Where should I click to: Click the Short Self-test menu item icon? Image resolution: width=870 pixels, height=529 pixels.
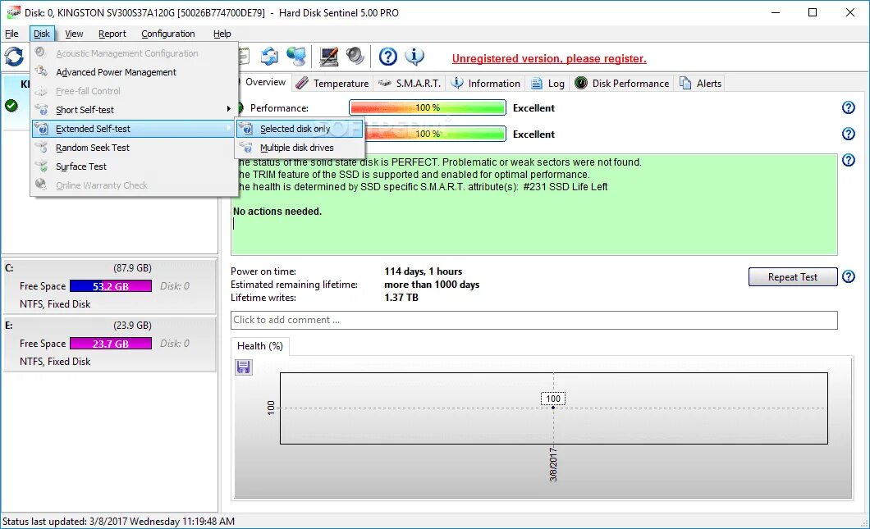click(41, 109)
